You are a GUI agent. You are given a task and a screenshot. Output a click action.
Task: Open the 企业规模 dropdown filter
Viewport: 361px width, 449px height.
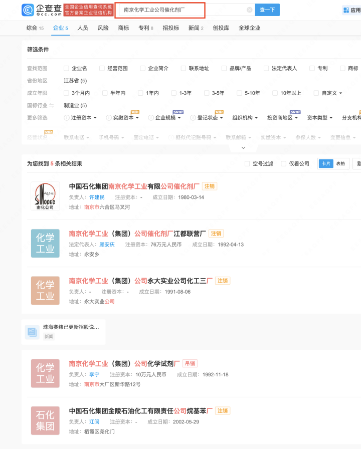168,118
